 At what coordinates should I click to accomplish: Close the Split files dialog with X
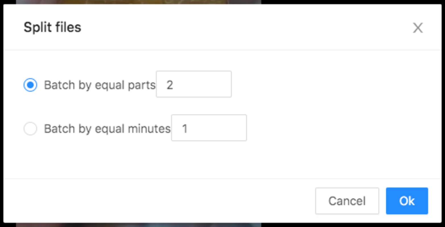click(418, 28)
